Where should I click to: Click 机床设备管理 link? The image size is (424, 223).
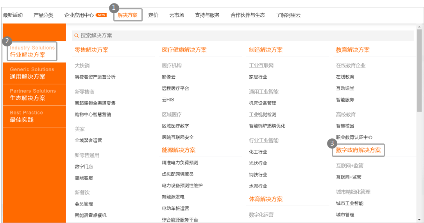click(x=263, y=103)
